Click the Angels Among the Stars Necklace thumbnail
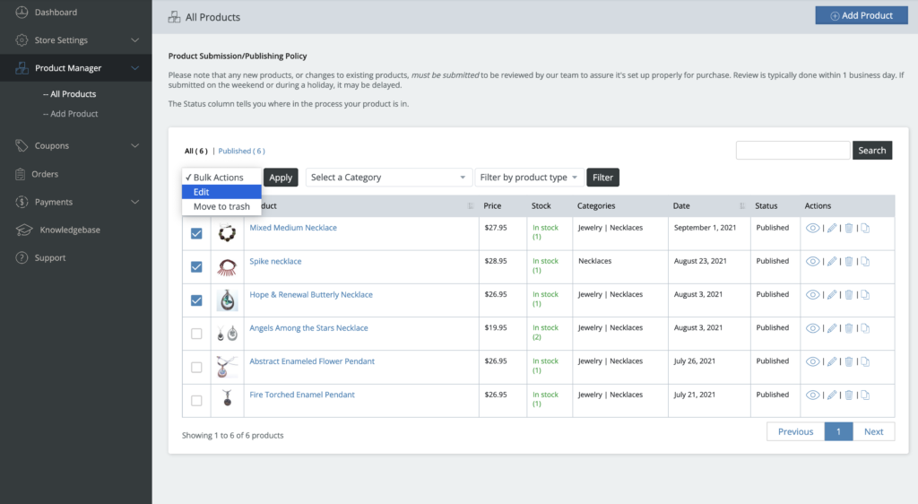 pos(227,334)
